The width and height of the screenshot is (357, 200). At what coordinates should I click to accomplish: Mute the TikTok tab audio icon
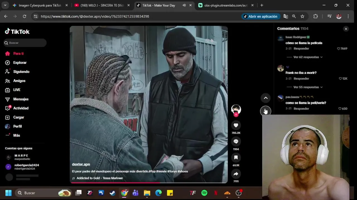tap(184, 5)
